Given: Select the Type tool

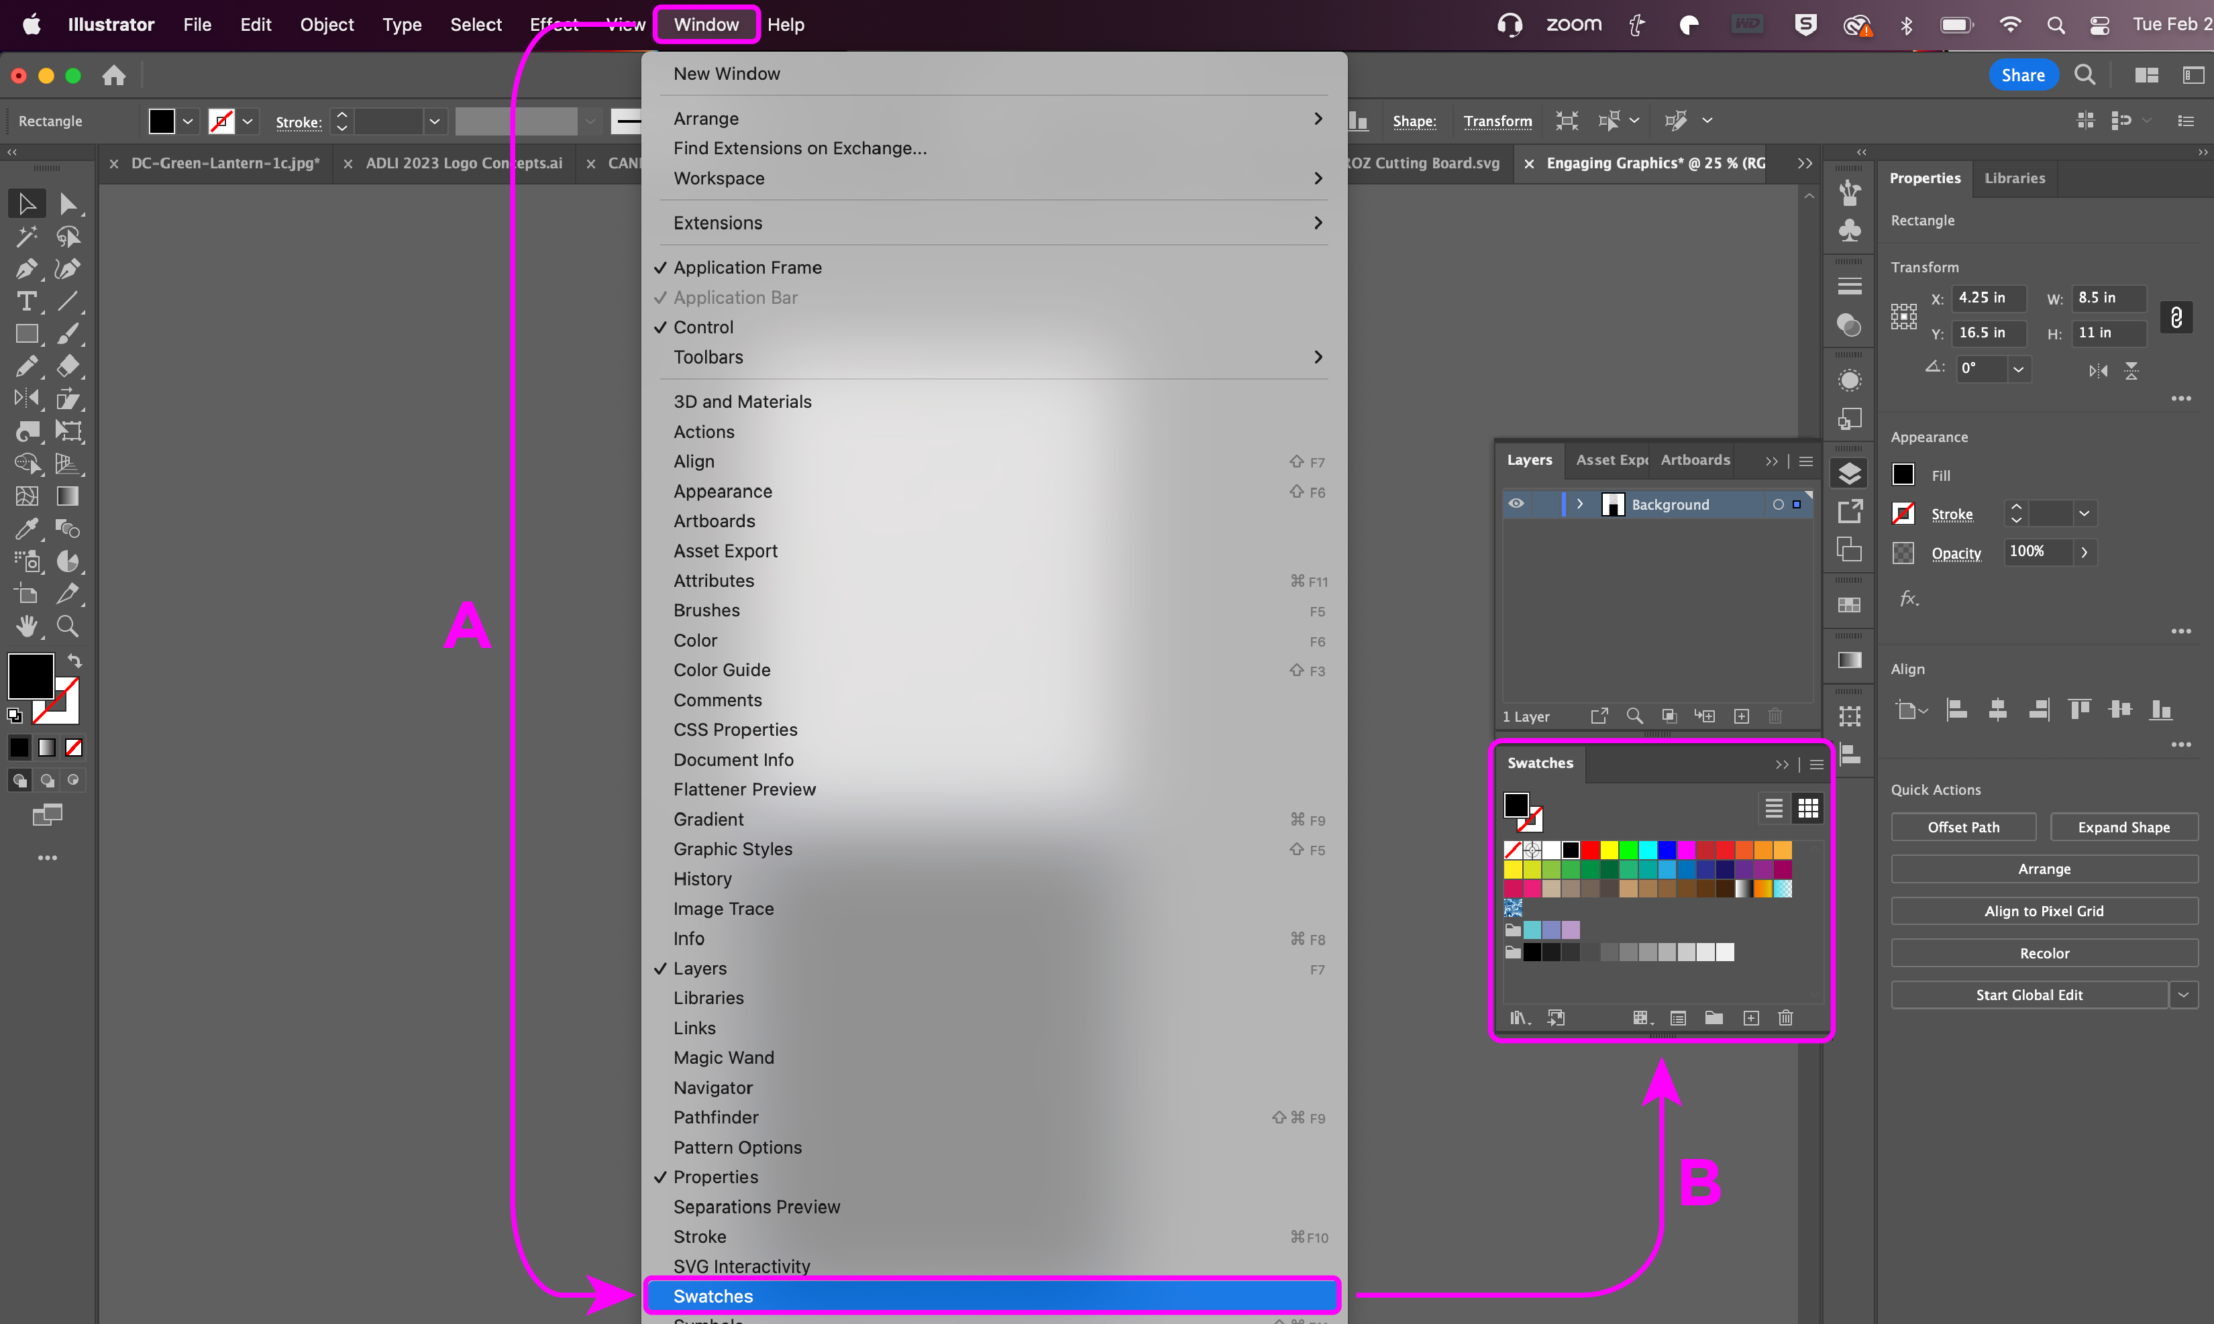Looking at the screenshot, I should 26,302.
